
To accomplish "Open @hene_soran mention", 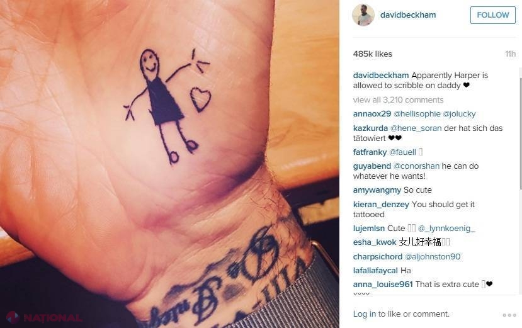I will (x=416, y=128).
